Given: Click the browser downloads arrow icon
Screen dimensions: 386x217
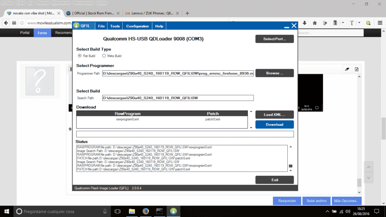Looking at the screenshot, I should click(305, 23).
